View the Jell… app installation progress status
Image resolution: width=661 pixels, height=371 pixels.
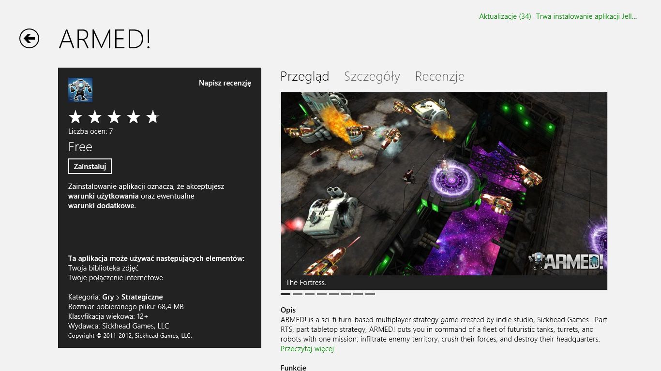[586, 16]
